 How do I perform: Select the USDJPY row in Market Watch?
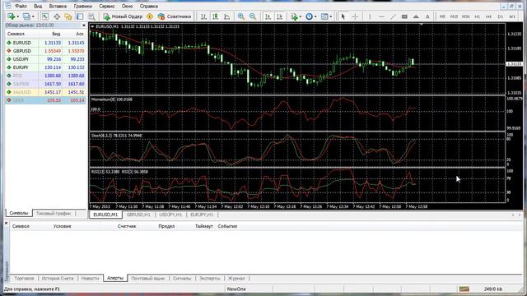[45, 59]
